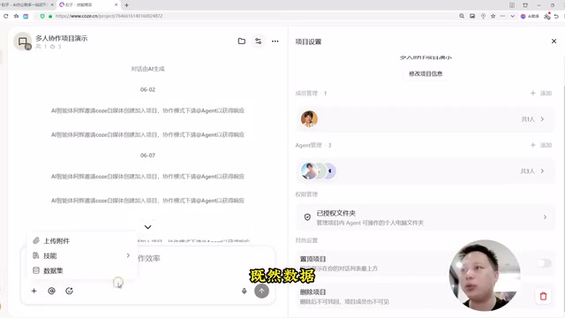This screenshot has height=318, width=565.
Task: Click the AI助手 browser extension
Action: [530, 16]
